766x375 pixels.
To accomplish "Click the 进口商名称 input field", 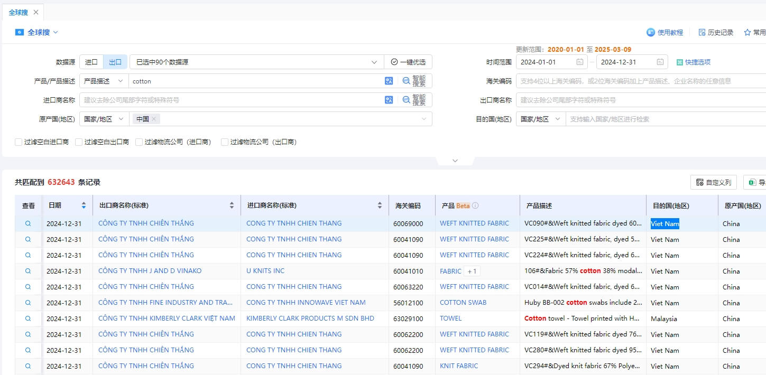I will 232,100.
